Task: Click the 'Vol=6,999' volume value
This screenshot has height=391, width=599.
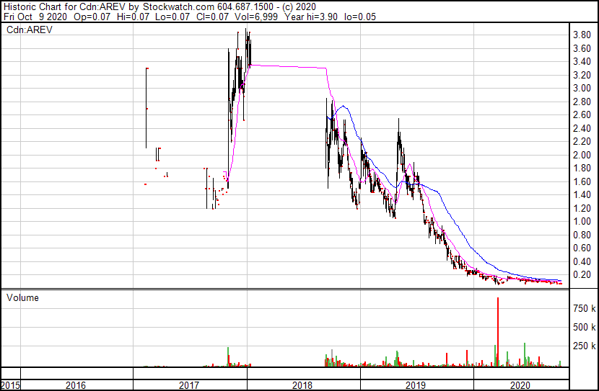Action: [x=256, y=17]
